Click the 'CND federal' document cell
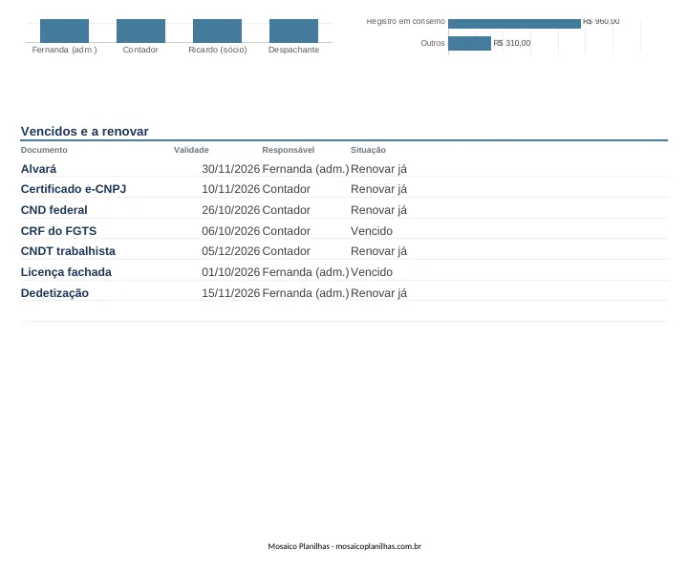 tap(54, 210)
